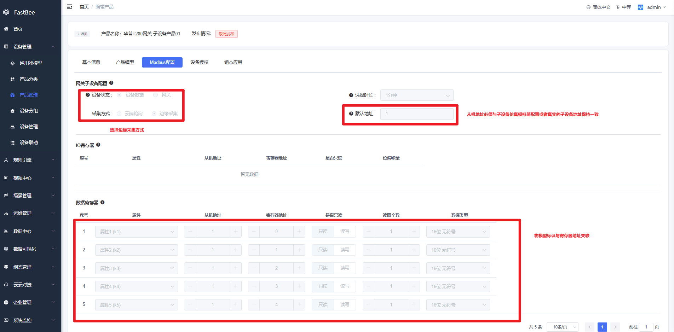
Task: Select 网关 device status radio
Action: tap(155, 95)
